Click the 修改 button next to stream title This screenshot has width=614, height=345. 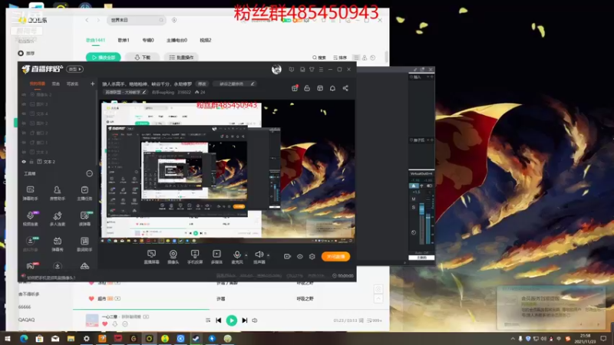coord(202,84)
